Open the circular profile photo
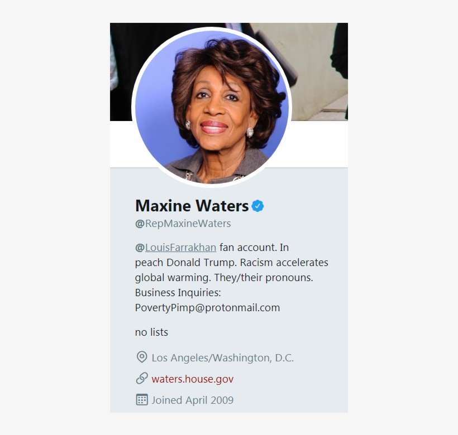 click(212, 107)
